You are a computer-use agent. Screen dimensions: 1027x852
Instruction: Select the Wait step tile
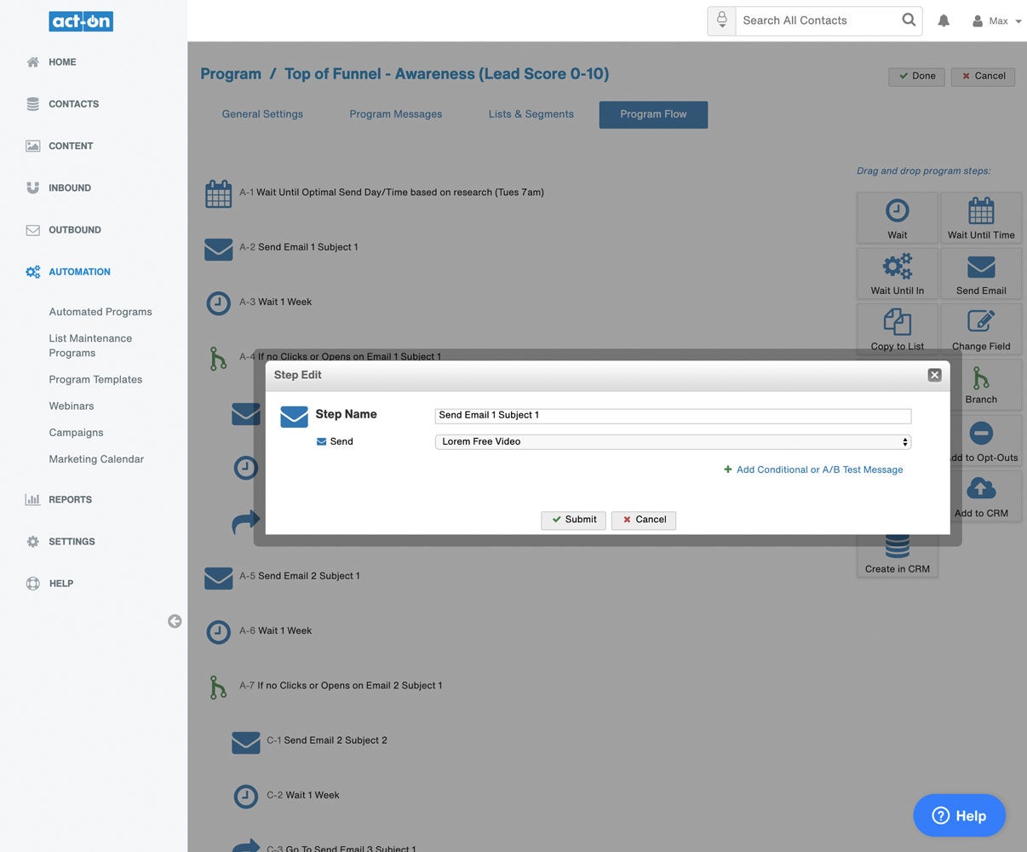point(898,219)
